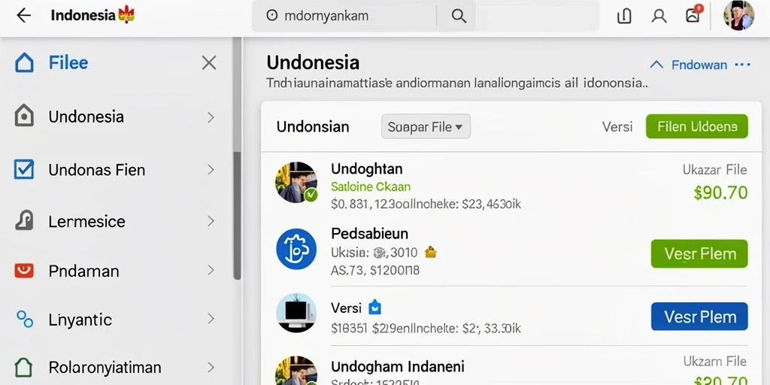Screen dimensions: 770x385
Task: Click the Pedsabieun listing title
Action: click(x=370, y=233)
